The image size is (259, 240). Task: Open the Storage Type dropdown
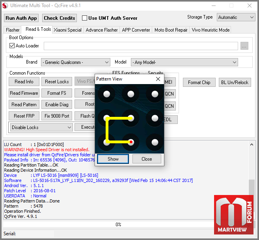coord(236,17)
